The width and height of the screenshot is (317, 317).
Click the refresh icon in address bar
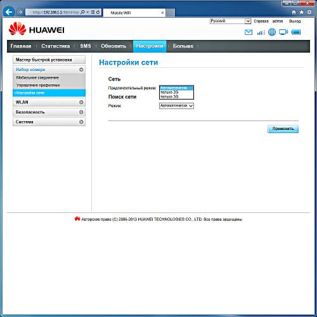98,12
